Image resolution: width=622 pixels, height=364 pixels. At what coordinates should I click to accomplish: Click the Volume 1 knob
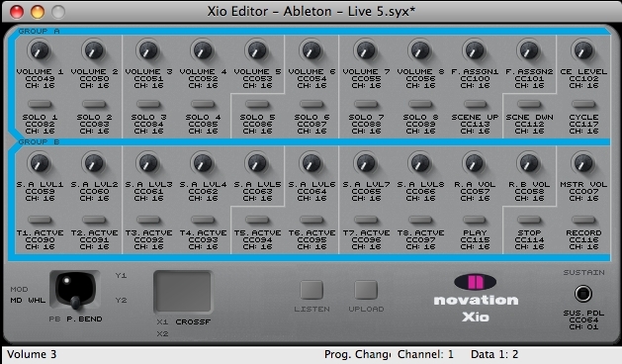pyautogui.click(x=40, y=50)
